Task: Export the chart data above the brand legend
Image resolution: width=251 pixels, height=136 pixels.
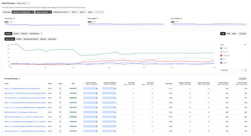Action: [242, 34]
